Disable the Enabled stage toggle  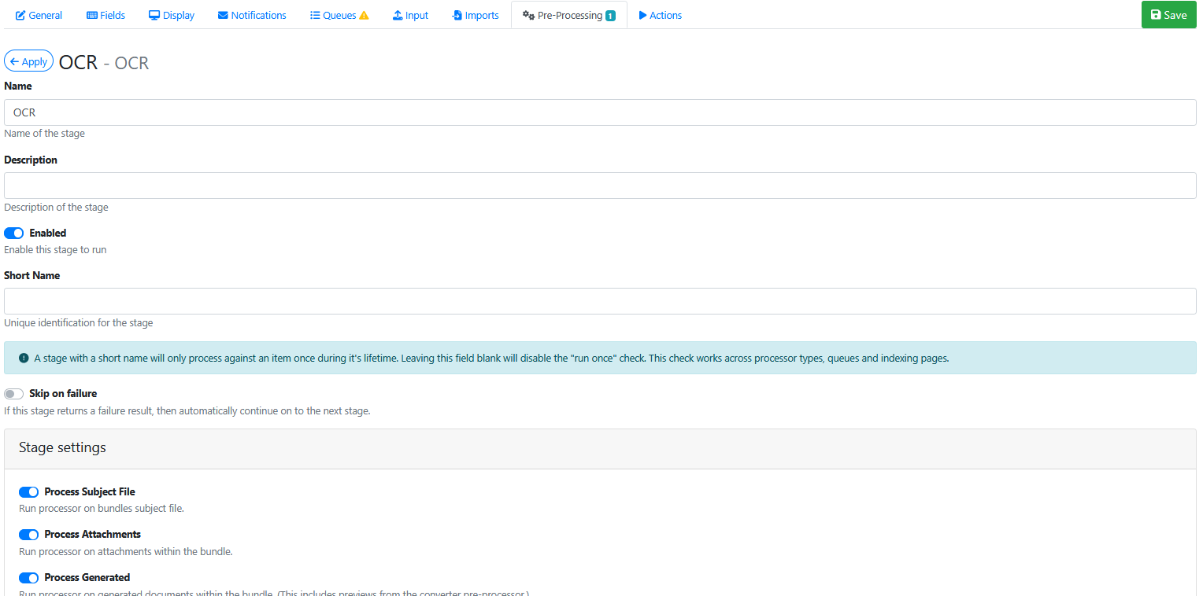point(14,234)
